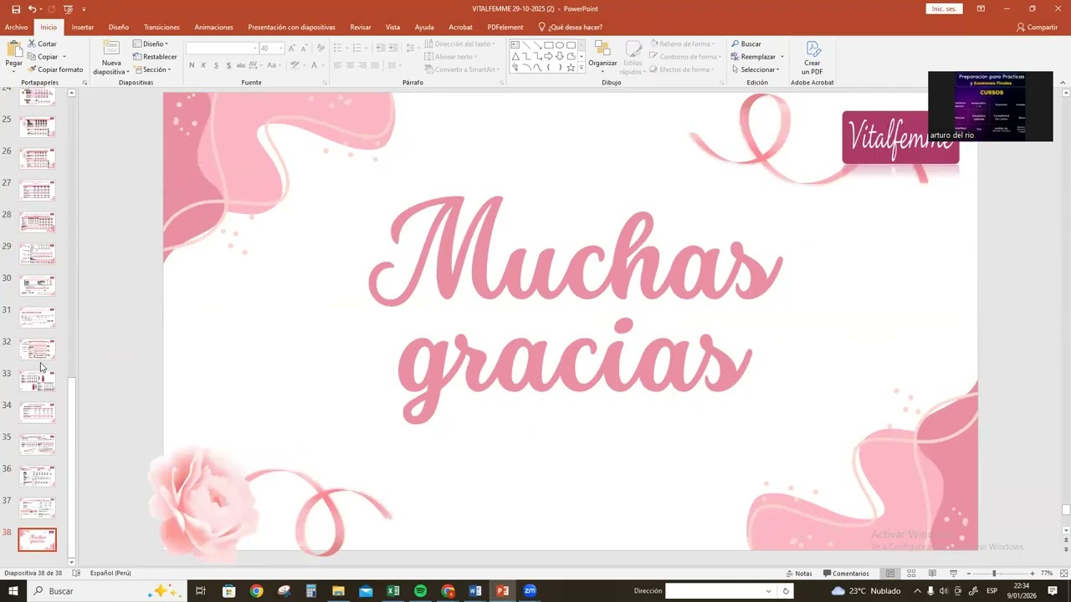Open Zoom from the taskbar
This screenshot has width=1071, height=602.
tap(530, 591)
